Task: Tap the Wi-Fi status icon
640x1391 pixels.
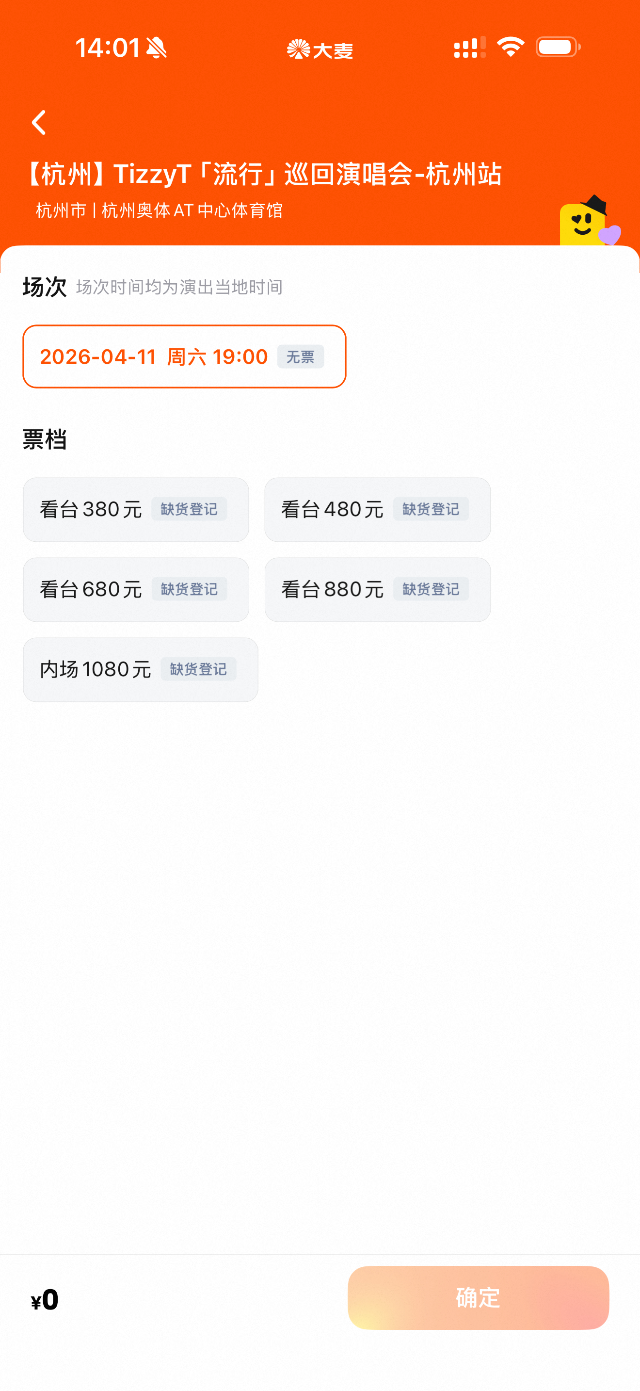Action: pyautogui.click(x=511, y=47)
